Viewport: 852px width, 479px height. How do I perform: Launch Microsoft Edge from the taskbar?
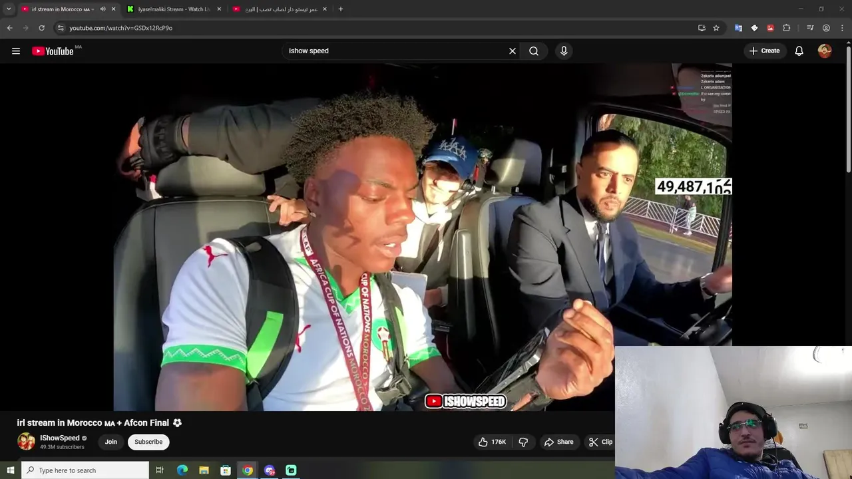pos(182,470)
